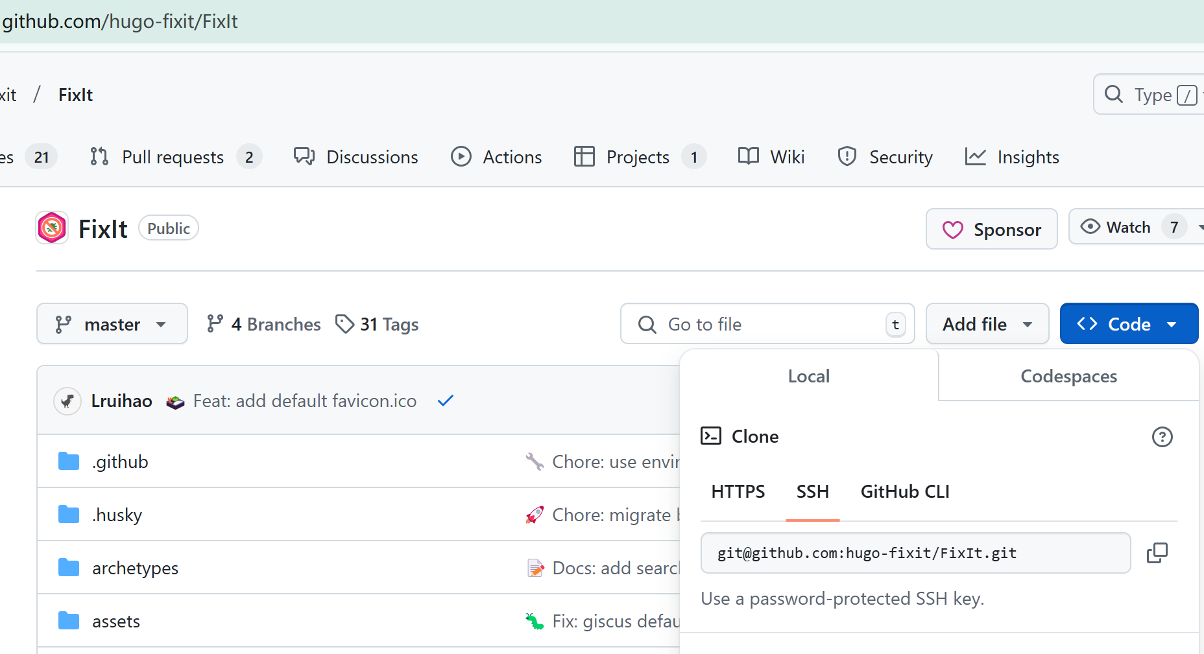Click the archetypes folder icon
Viewport: 1204px width, 654px height.
tap(69, 568)
